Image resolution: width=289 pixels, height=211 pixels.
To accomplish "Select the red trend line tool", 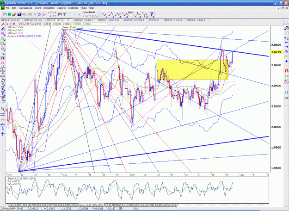I will (x=3, y=25).
